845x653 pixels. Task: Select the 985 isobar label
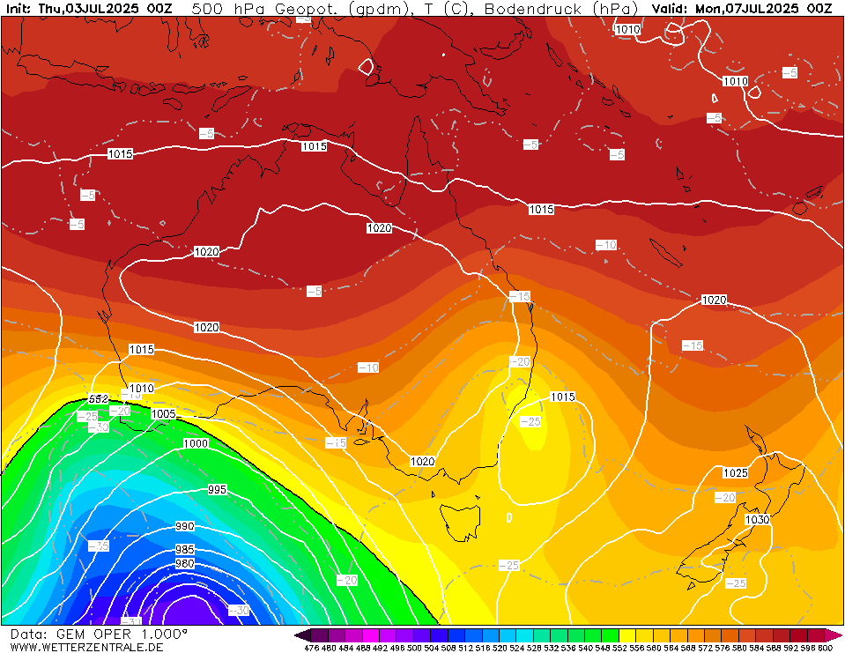coord(185,550)
